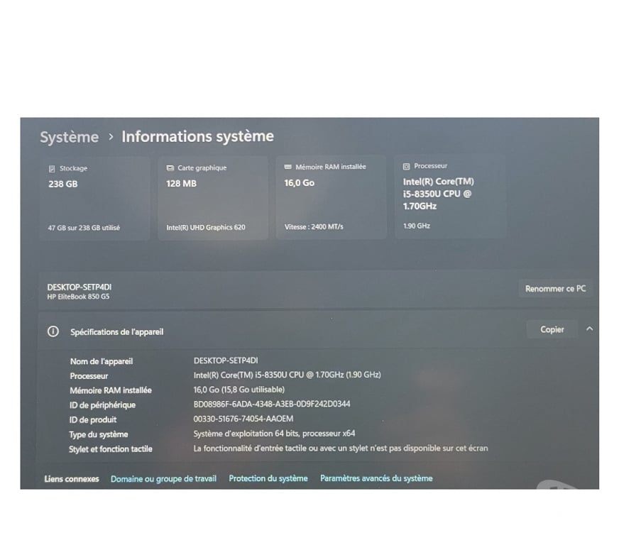The width and height of the screenshot is (619, 545).
Task: Click the Liens connexes heading
Action: coord(71,479)
